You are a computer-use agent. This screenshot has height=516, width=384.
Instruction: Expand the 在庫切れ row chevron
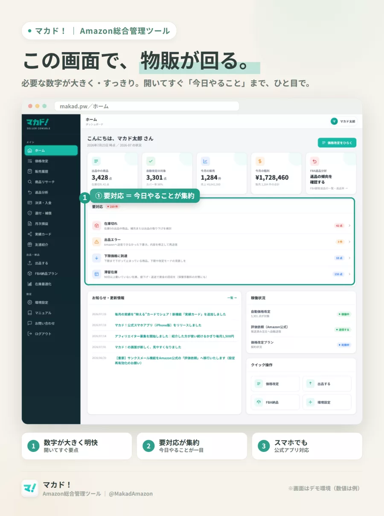(349, 226)
